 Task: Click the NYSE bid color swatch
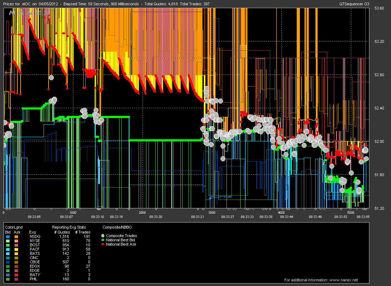pyautogui.click(x=8, y=240)
